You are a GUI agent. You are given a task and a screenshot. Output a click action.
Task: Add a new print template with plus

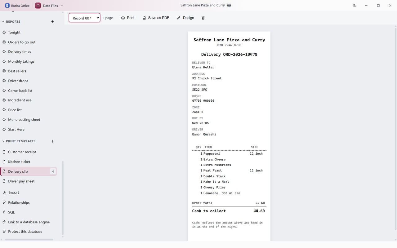[x=53, y=141]
